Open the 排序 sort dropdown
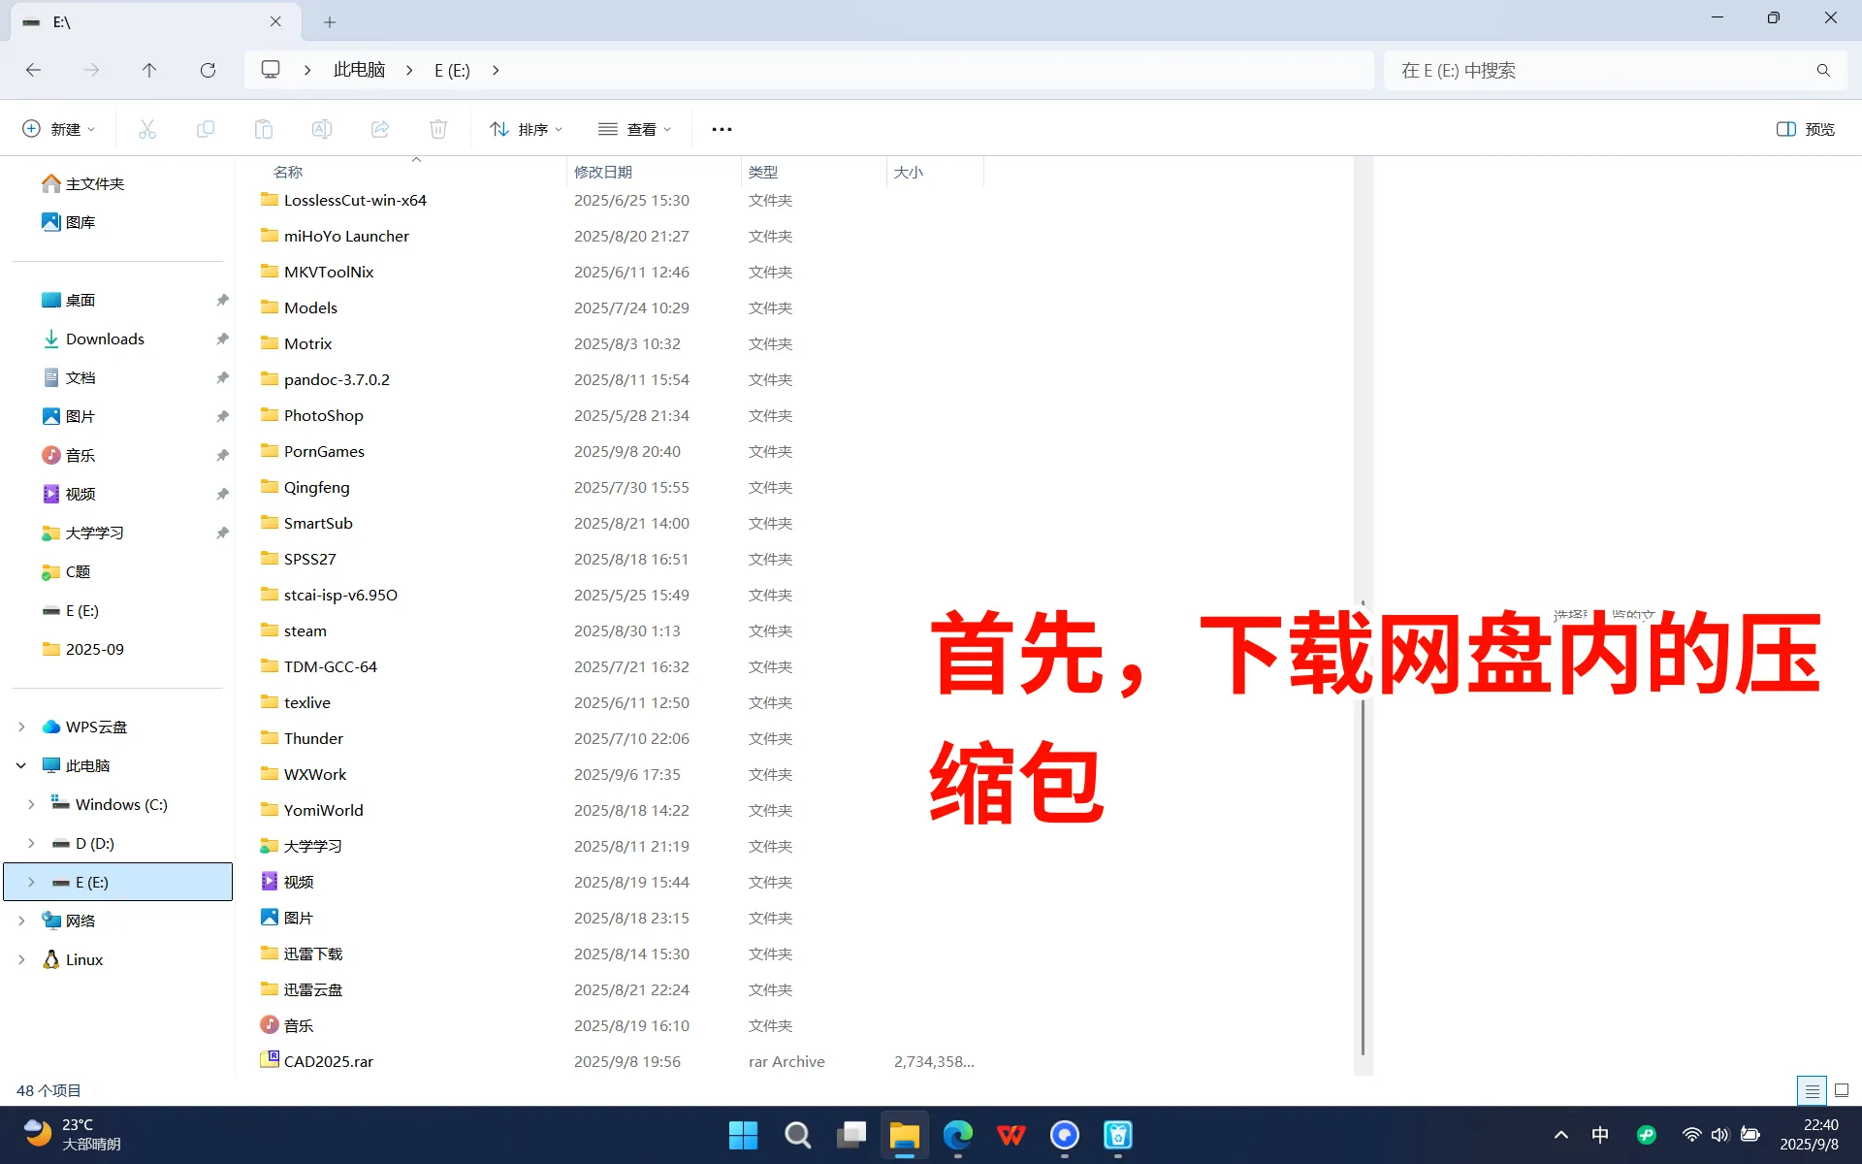Viewport: 1862px width, 1164px height. [525, 128]
